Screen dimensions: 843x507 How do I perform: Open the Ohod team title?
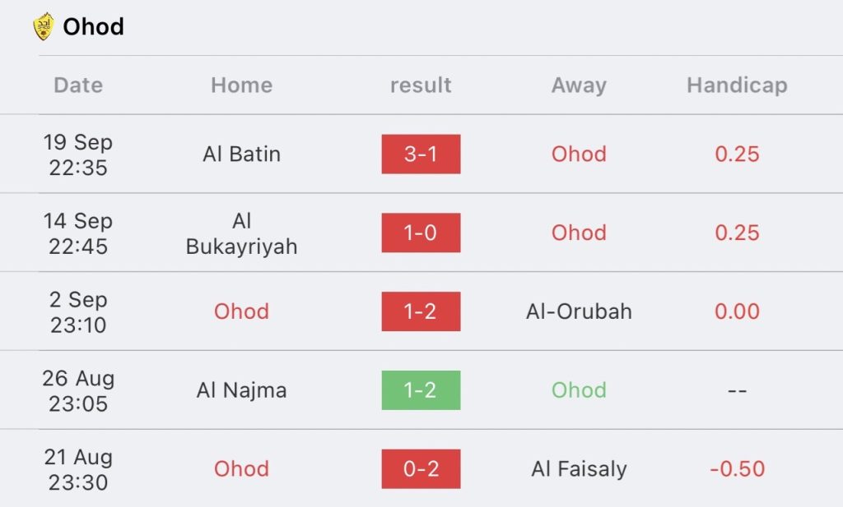click(x=93, y=26)
